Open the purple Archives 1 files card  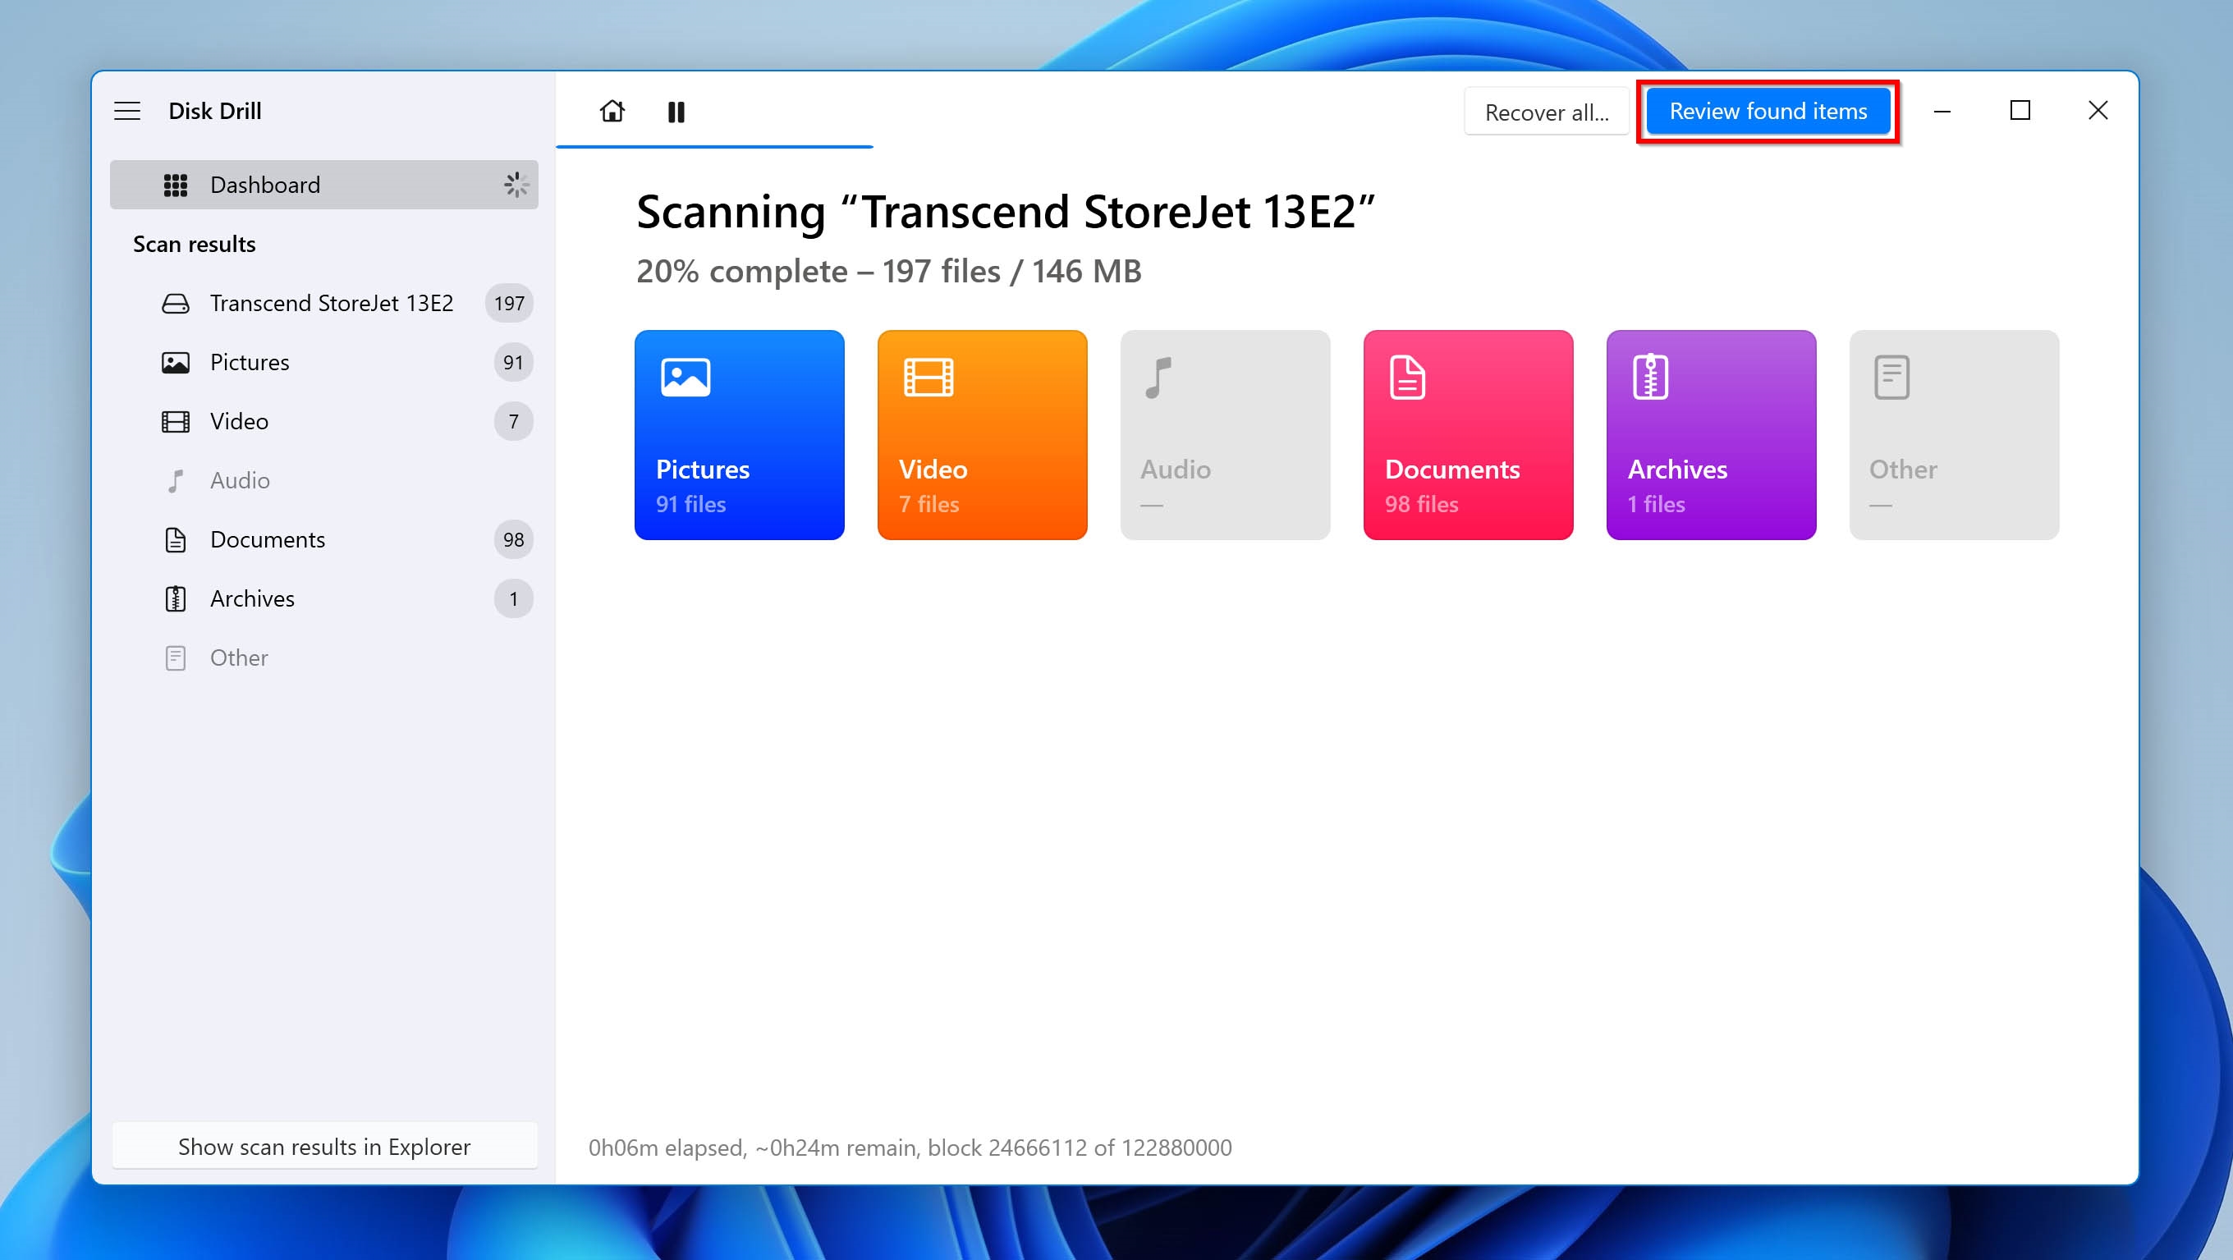1711,435
